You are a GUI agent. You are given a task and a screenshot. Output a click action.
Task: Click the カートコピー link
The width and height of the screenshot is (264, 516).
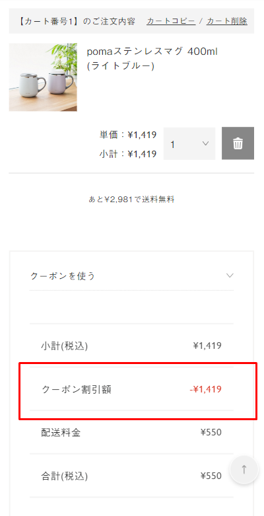click(171, 21)
